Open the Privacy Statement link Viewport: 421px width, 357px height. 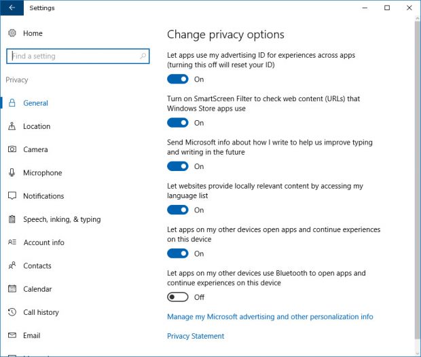pos(196,336)
